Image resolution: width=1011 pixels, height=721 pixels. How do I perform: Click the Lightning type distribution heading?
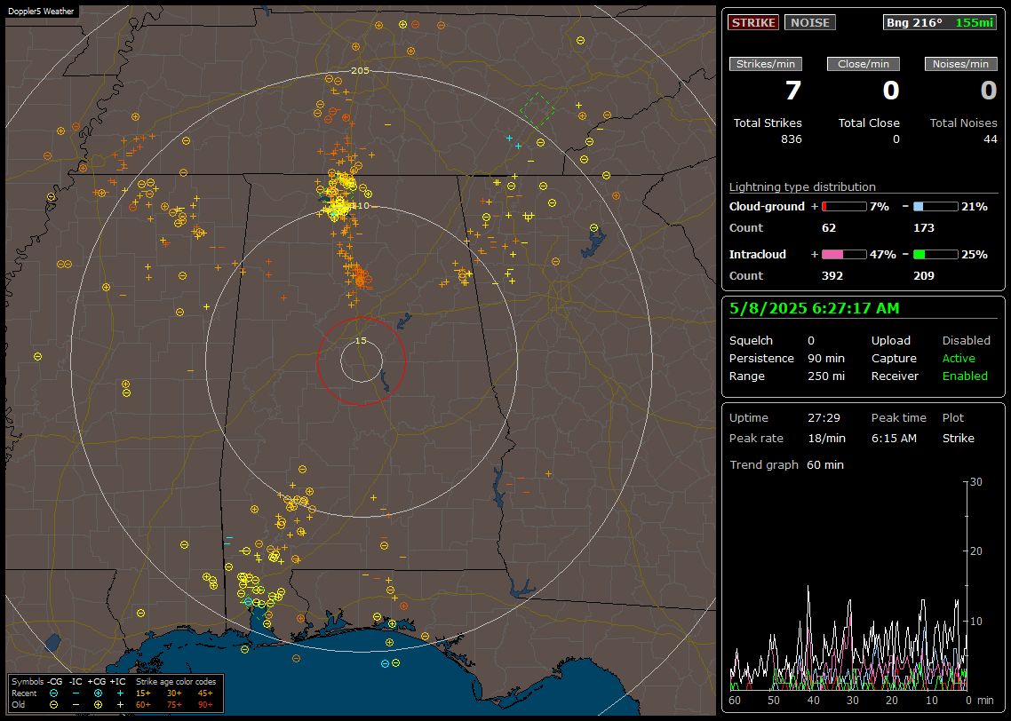click(802, 186)
